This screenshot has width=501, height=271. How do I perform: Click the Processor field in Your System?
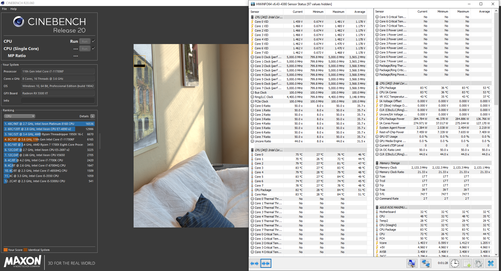[58, 71]
